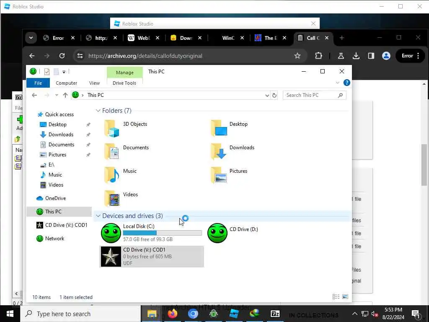
Task: Open Chrome profile avatar
Action: click(386, 56)
